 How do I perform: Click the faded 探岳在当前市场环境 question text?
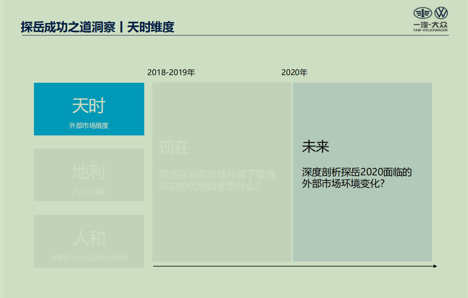[217, 180]
